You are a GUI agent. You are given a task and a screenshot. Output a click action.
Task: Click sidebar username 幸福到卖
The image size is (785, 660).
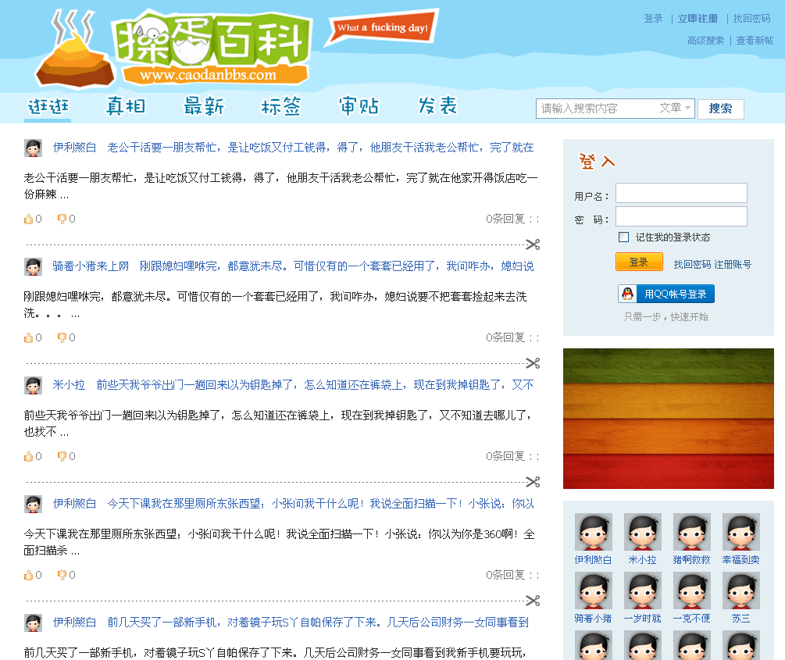[741, 560]
